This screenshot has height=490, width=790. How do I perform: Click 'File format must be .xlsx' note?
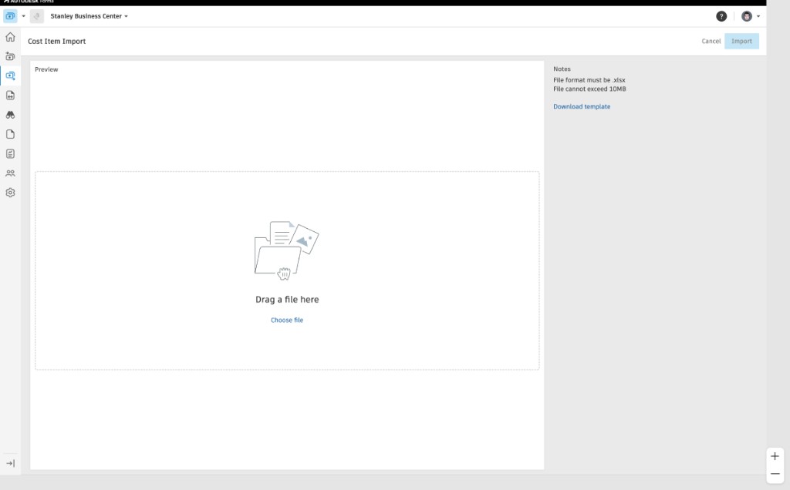pyautogui.click(x=589, y=80)
